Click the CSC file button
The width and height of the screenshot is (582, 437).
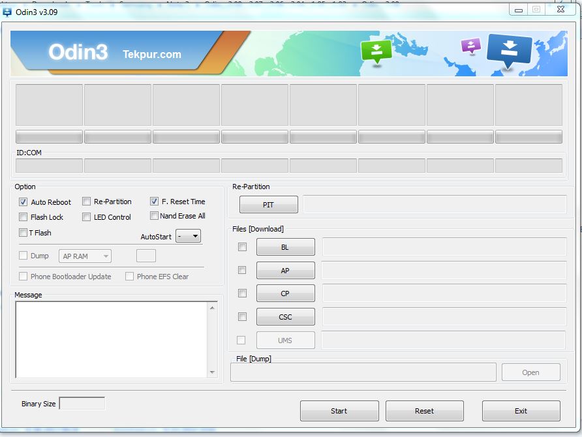pyautogui.click(x=285, y=317)
